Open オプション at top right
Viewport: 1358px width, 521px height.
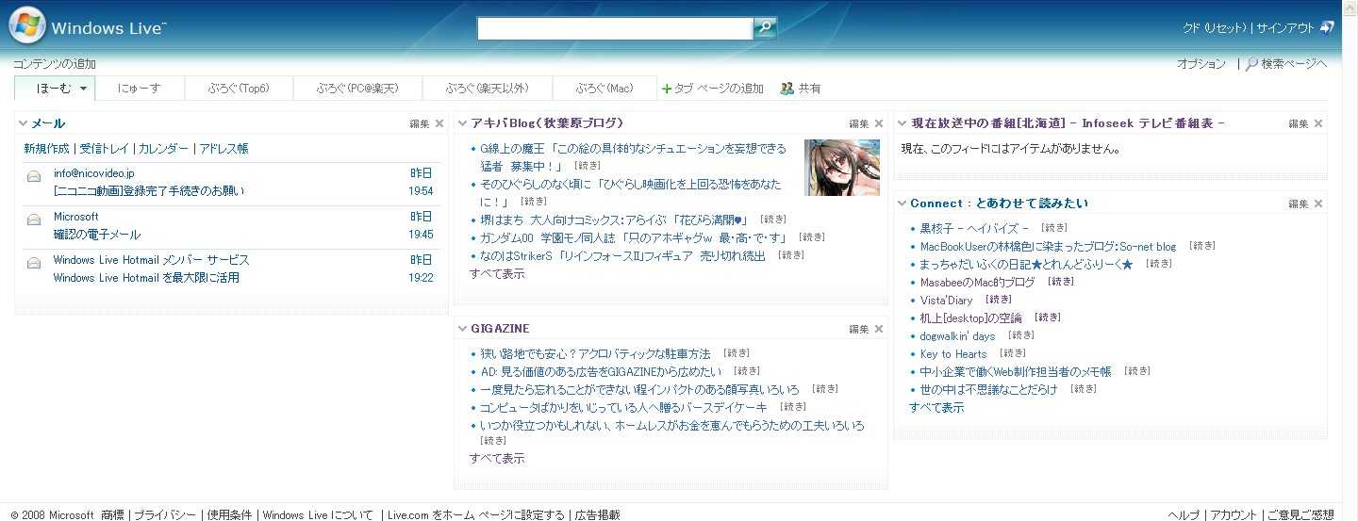[1201, 64]
